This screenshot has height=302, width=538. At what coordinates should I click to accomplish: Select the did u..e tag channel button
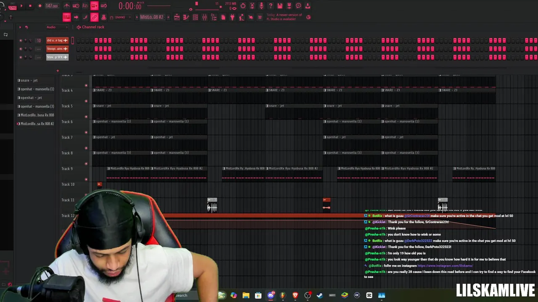[57, 40]
